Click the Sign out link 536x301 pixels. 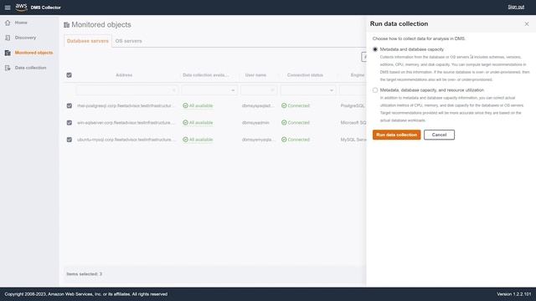tap(516, 7)
